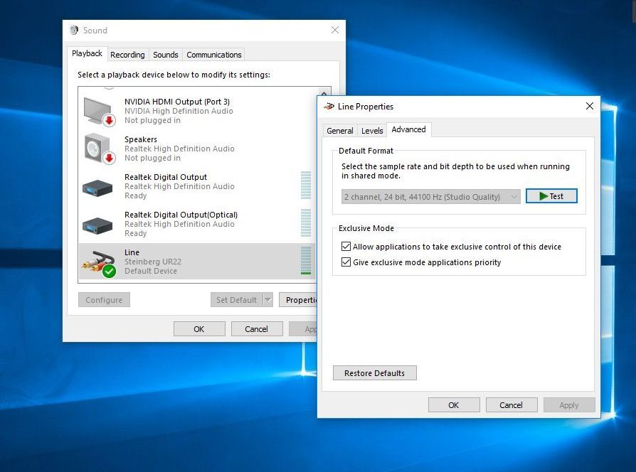Cancel the Line Properties dialog
Viewport: 636px width, 472px height.
point(512,405)
